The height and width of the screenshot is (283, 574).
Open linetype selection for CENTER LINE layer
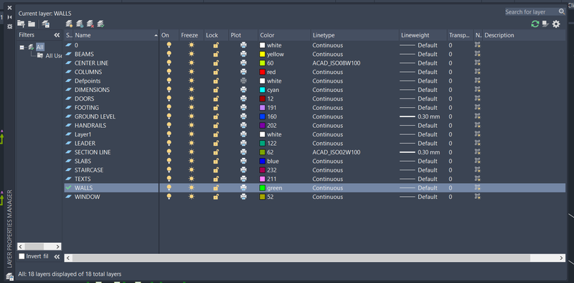[336, 63]
